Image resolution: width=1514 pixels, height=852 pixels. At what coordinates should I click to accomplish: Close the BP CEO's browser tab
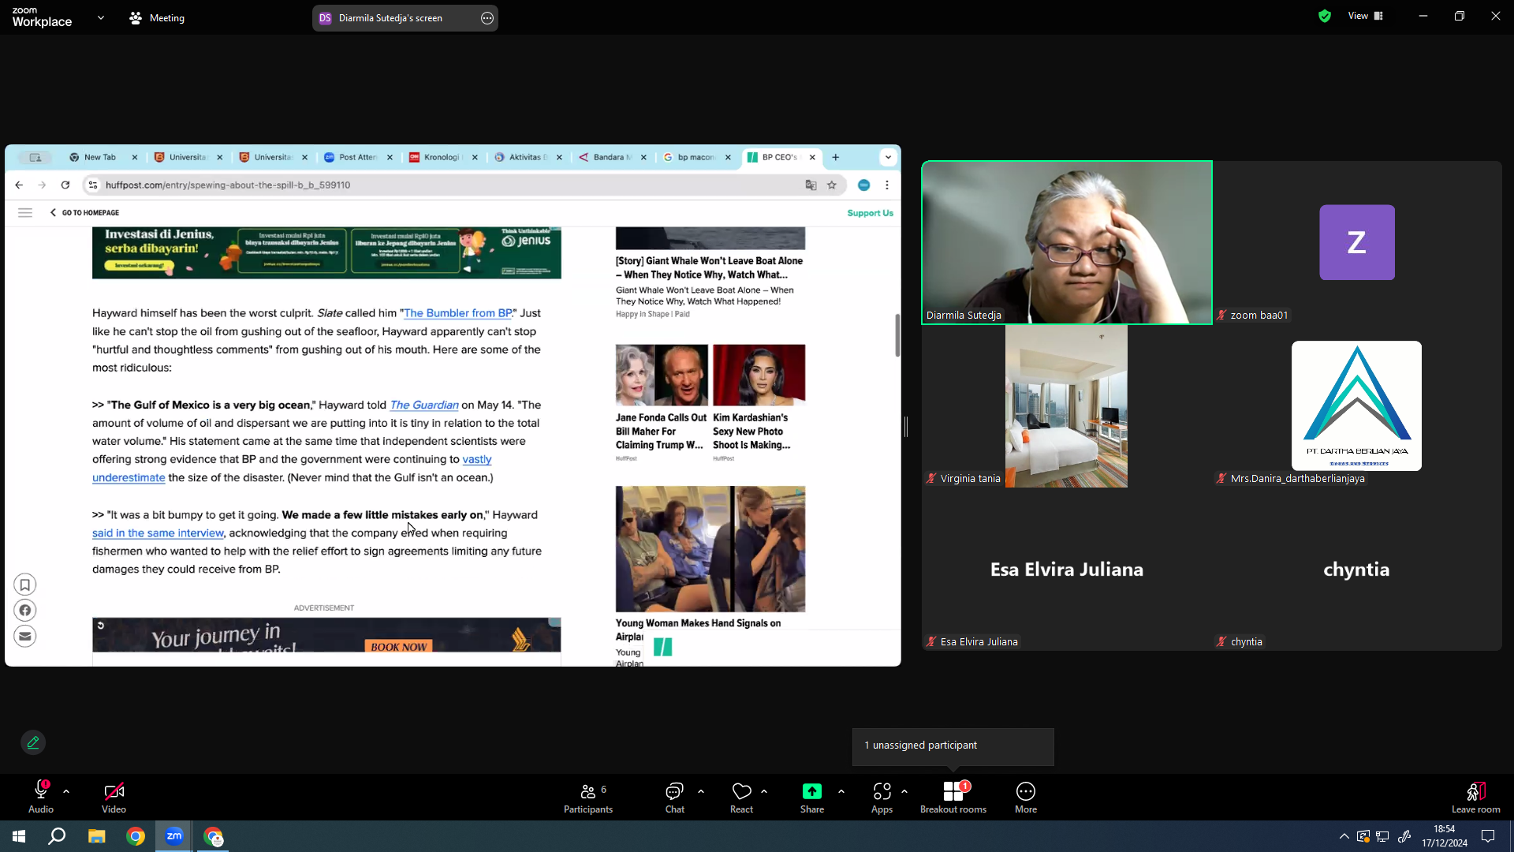tap(812, 157)
